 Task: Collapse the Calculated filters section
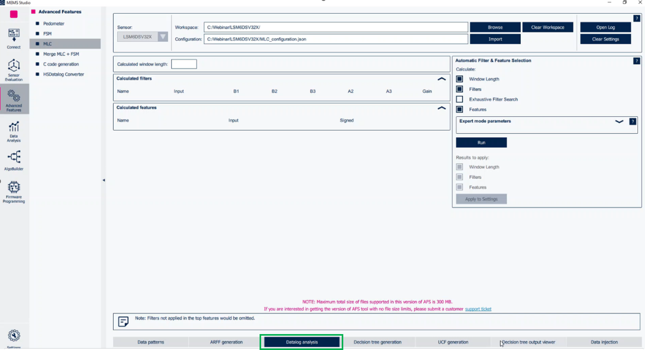click(x=441, y=79)
